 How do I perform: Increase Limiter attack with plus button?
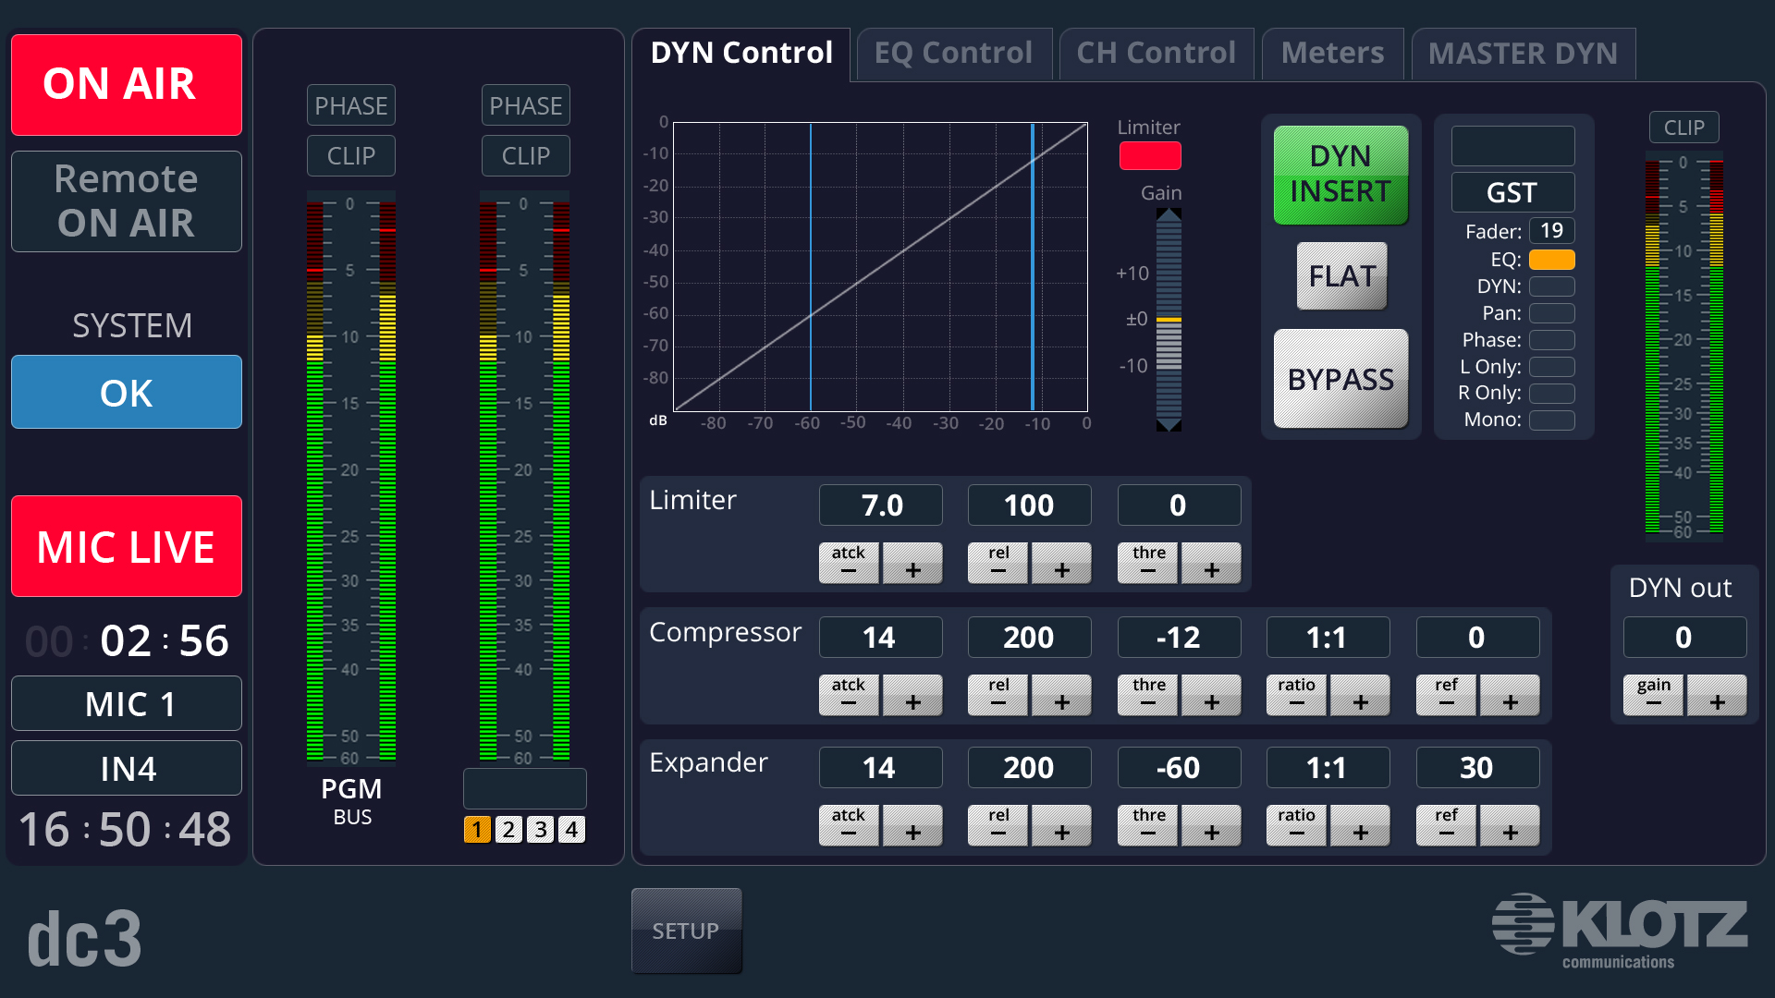(912, 564)
